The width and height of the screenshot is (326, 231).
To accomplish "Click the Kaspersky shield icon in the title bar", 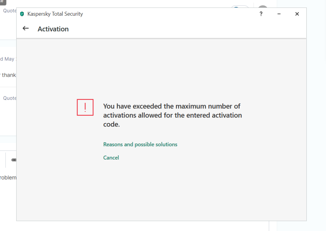I will pos(22,14).
